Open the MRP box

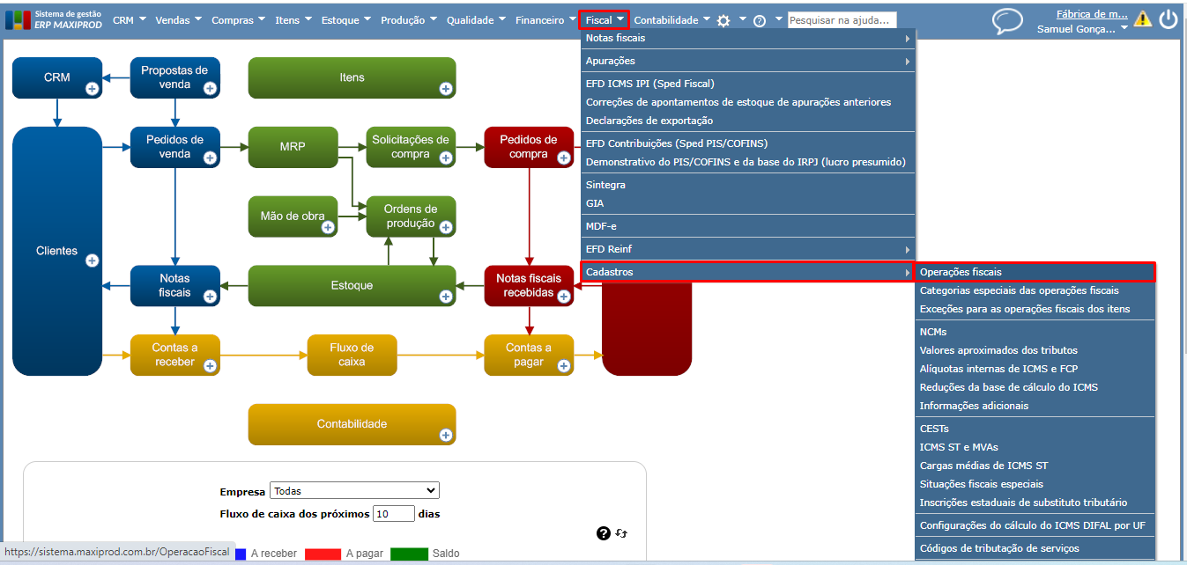(x=293, y=147)
